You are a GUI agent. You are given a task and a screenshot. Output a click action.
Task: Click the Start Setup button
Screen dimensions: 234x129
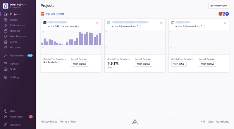[x=179, y=64]
